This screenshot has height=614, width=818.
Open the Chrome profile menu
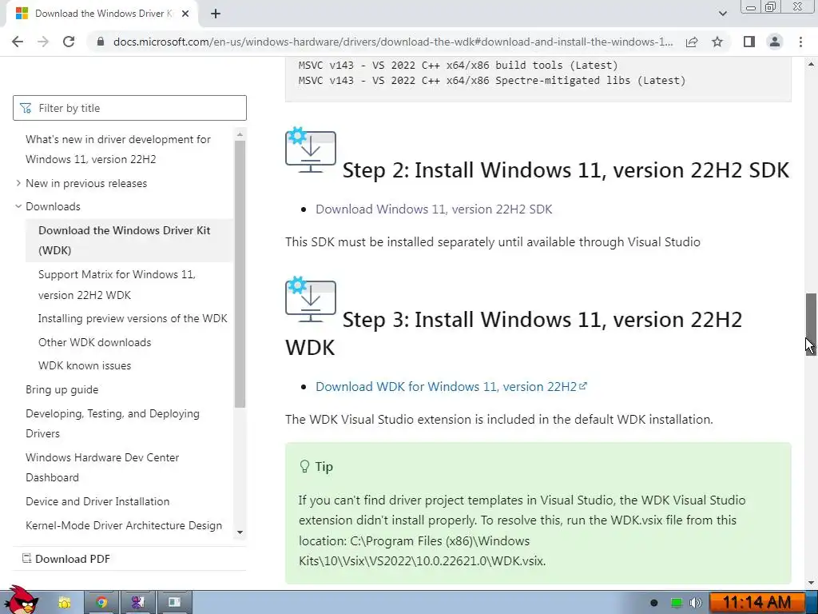[775, 42]
